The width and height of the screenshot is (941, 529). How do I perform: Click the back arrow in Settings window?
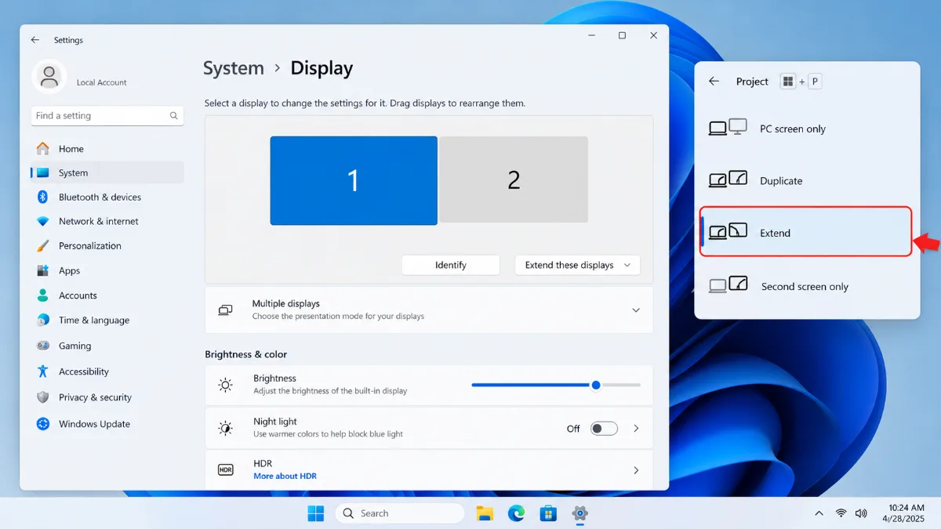[35, 40]
